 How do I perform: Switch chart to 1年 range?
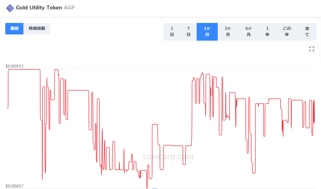(x=267, y=32)
